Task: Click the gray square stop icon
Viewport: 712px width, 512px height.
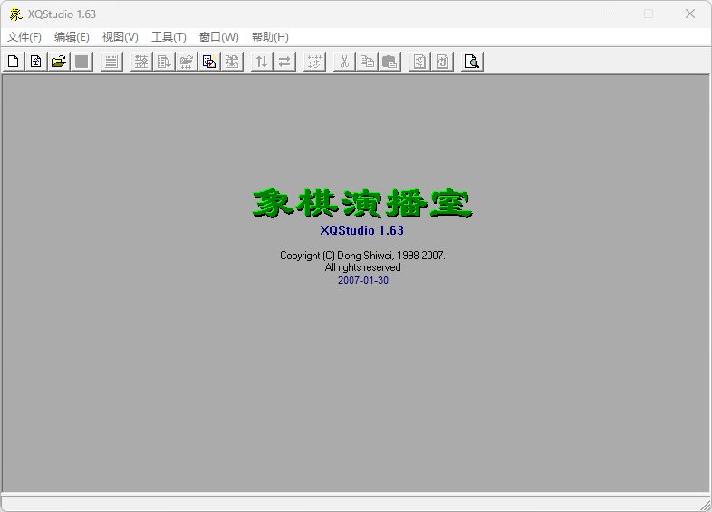Action: pyautogui.click(x=82, y=62)
